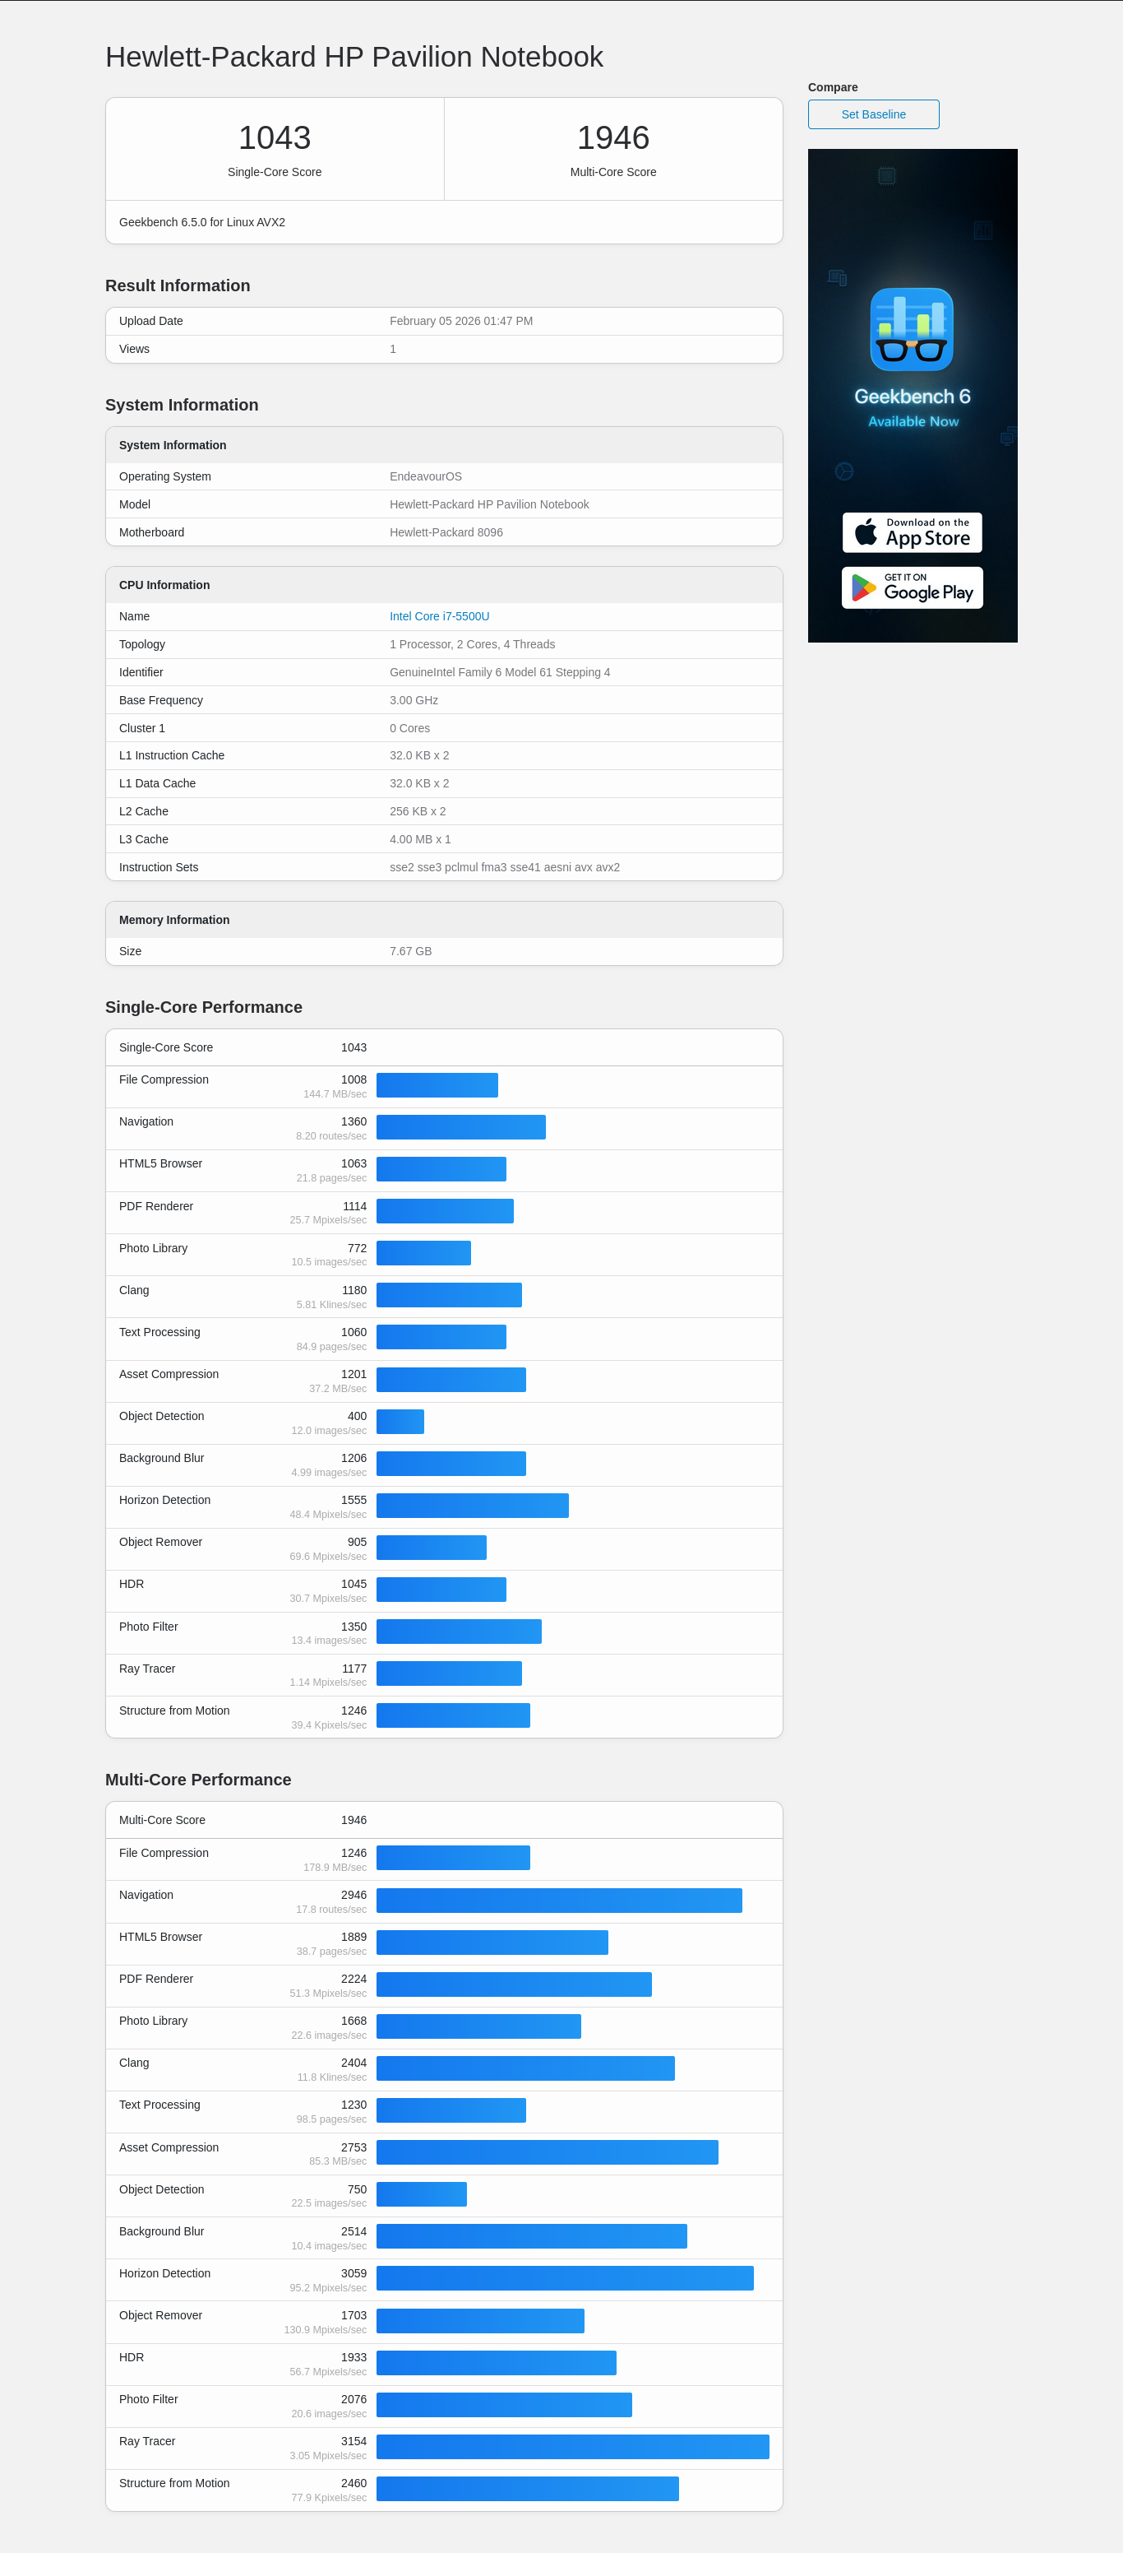Click the Geekbench 6 app icon

pyautogui.click(x=911, y=329)
